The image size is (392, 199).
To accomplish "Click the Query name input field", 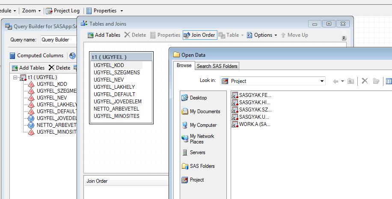I will [59, 40].
